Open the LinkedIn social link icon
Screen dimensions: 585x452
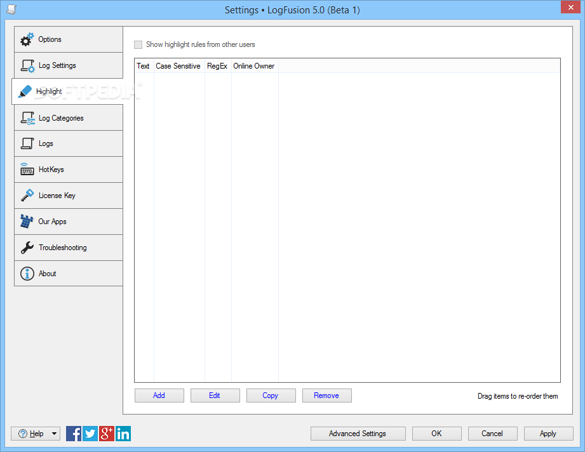click(123, 434)
